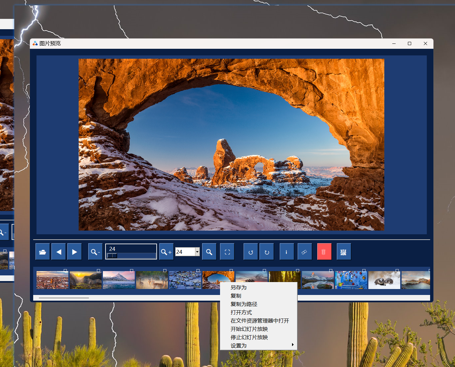This screenshot has width=455, height=367.
Task: Rotate image clockwise
Action: coord(266,252)
